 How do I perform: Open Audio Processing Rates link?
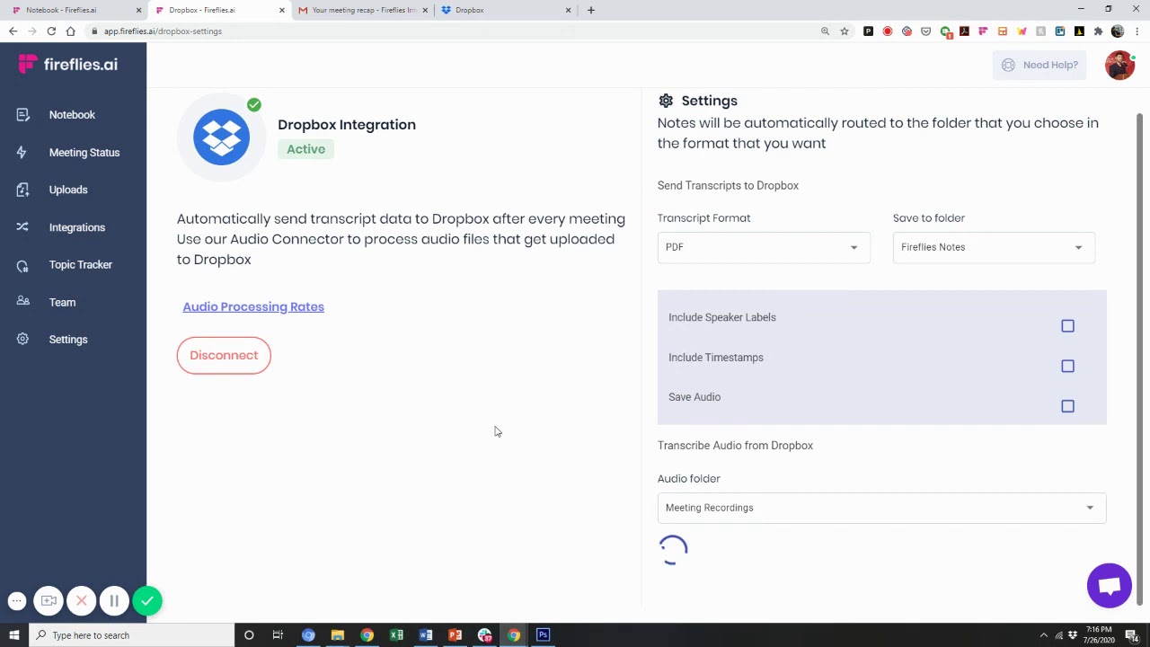tap(253, 306)
